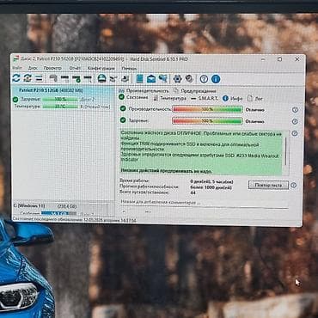This screenshot has width=318, height=318.
Task: Open the Отчёт menu
Action: tap(75, 68)
